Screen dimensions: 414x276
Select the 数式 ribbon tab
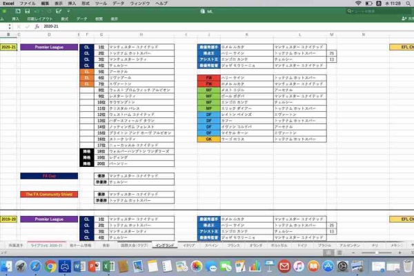point(64,19)
